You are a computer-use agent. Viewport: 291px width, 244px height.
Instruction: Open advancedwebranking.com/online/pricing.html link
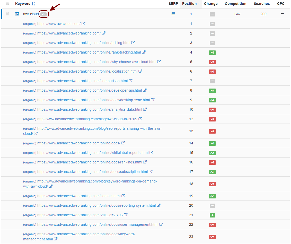pyautogui.click(x=84, y=43)
